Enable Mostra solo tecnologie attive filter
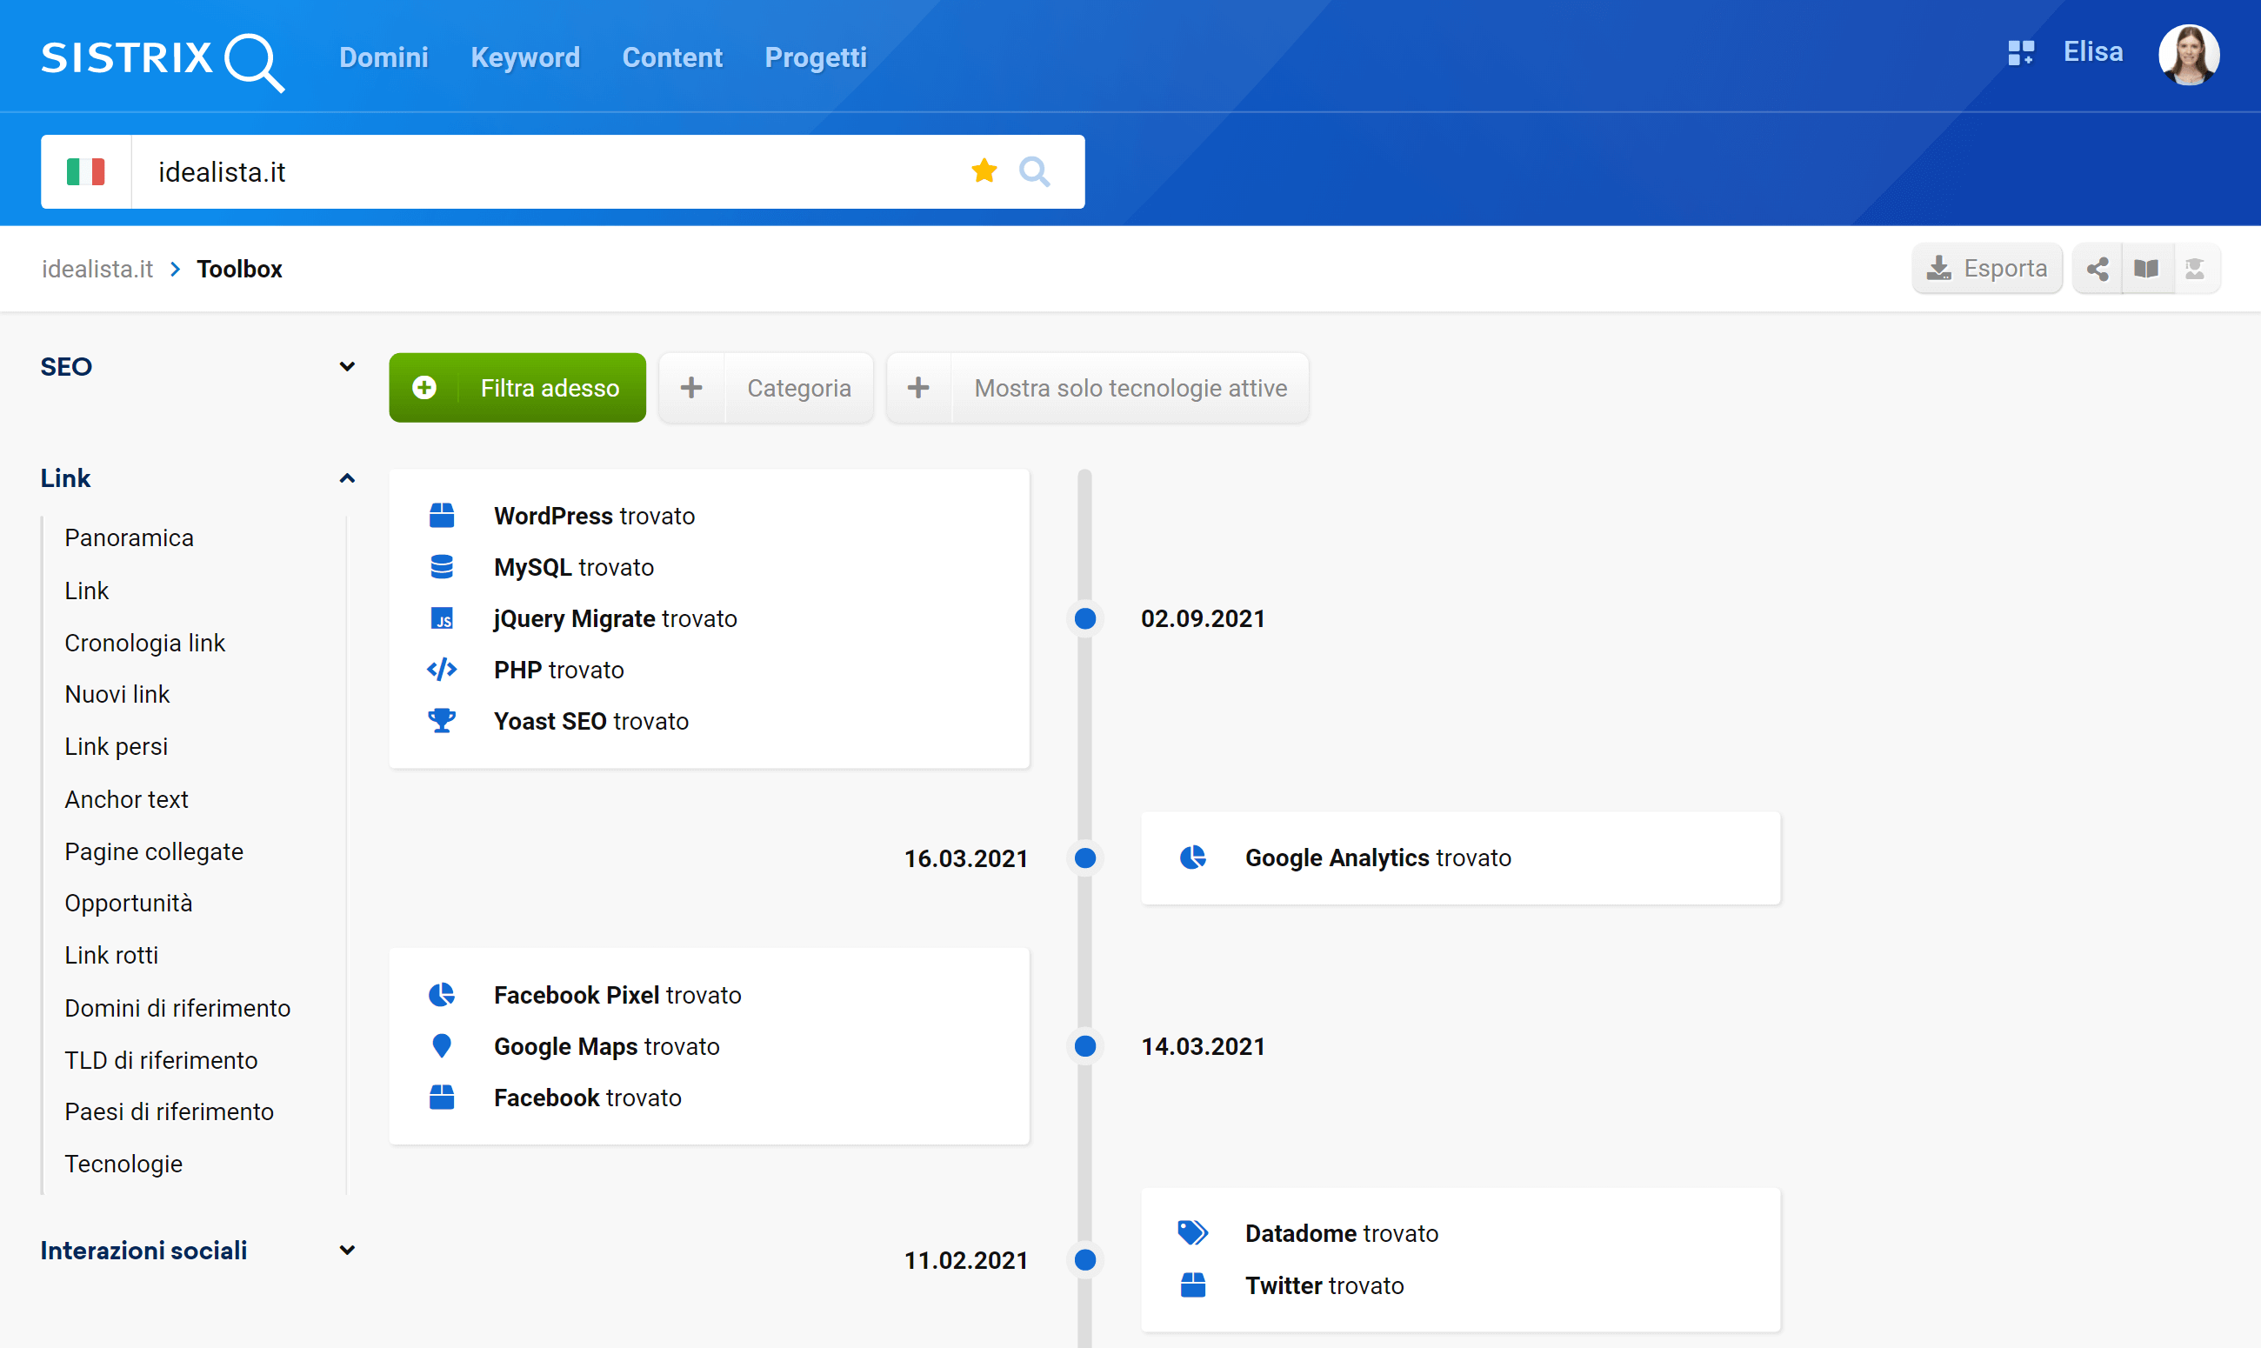This screenshot has width=2261, height=1348. point(1097,388)
